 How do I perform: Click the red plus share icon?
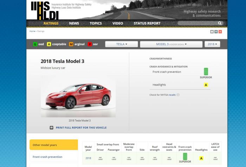(220, 32)
